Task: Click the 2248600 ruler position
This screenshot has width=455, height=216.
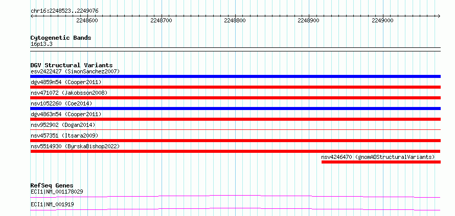Action: [87, 20]
